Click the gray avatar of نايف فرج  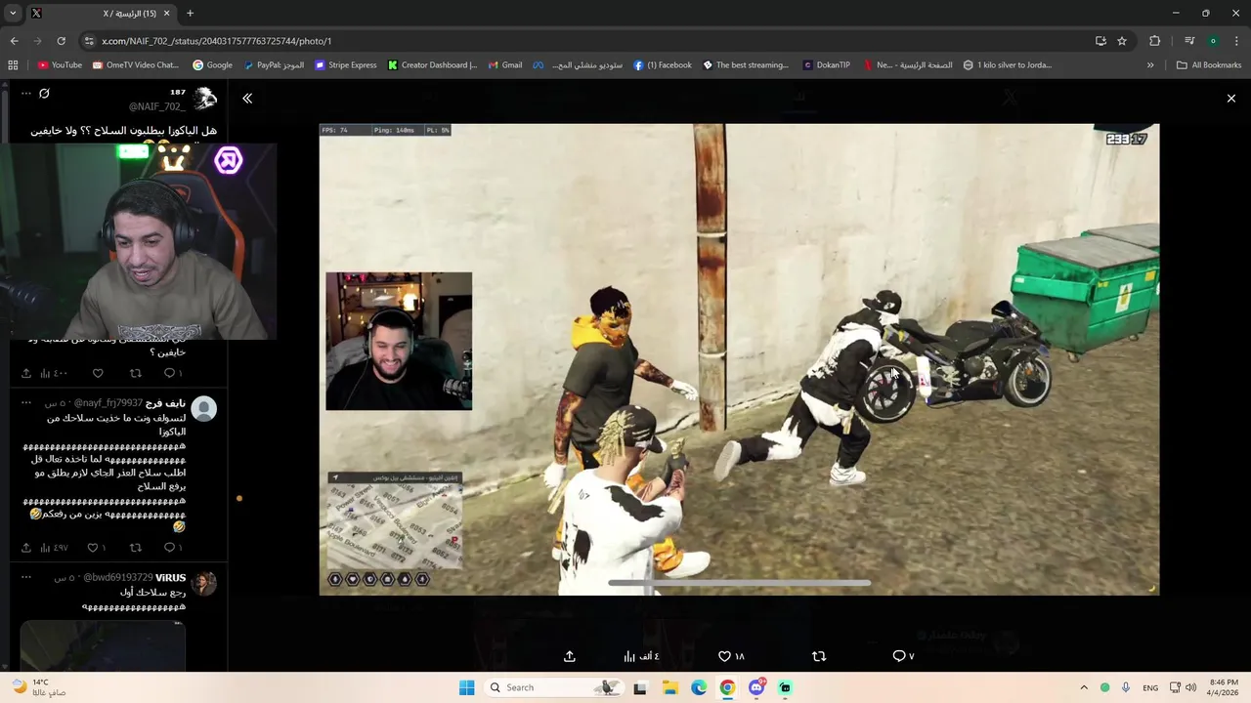(x=204, y=408)
